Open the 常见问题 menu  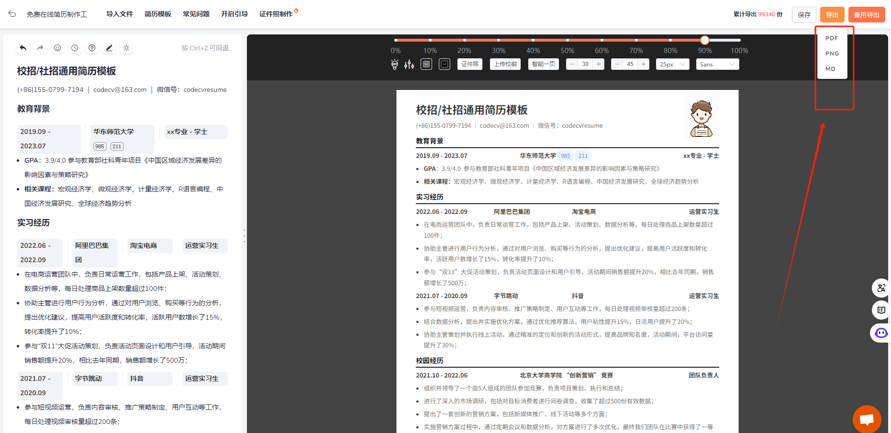[196, 14]
